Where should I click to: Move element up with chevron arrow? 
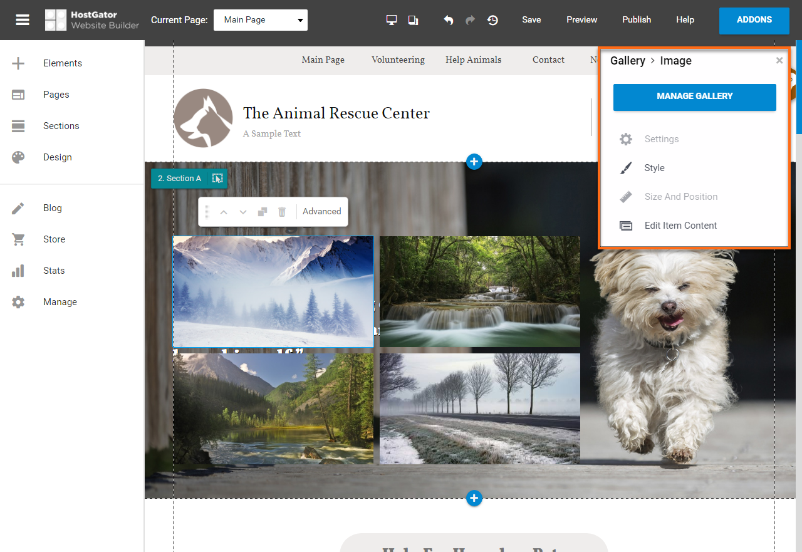pos(224,212)
